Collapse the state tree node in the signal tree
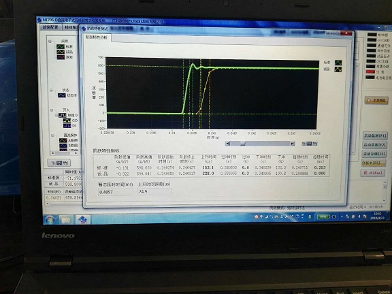Image resolution: width=392 pixels, height=294 pixels. click(51, 90)
